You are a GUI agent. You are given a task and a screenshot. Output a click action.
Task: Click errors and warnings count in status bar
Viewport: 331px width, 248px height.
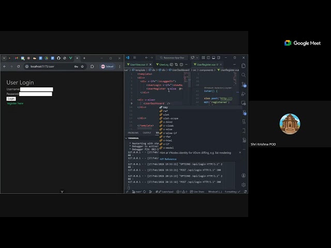click(182, 192)
